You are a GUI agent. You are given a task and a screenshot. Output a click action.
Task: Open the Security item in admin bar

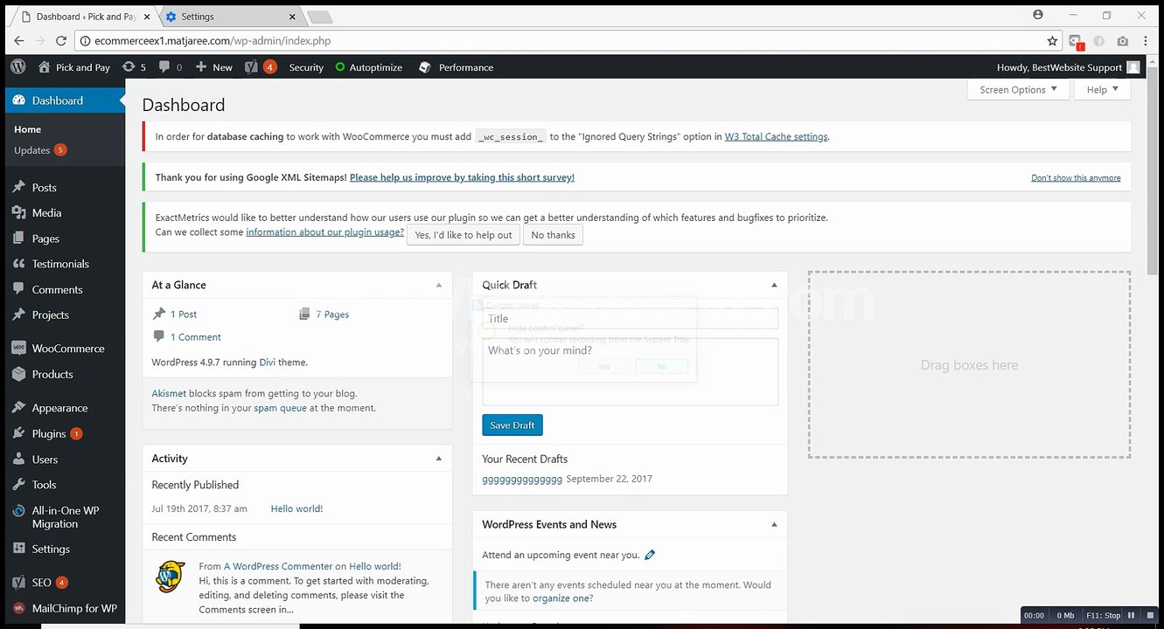tap(306, 67)
